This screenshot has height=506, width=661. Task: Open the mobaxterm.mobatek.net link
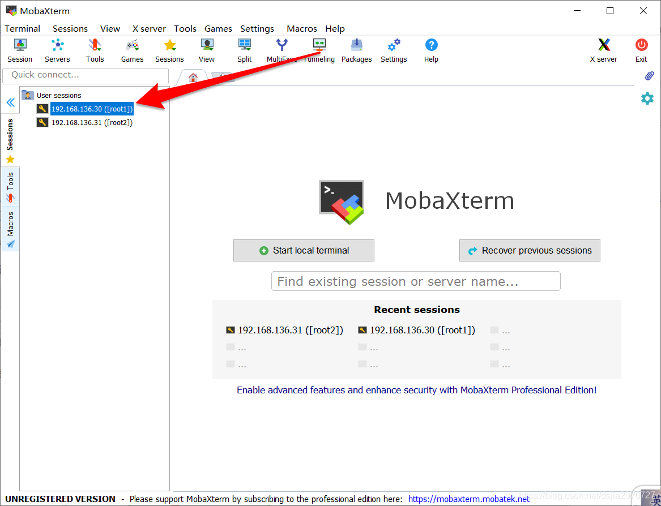coord(469,499)
